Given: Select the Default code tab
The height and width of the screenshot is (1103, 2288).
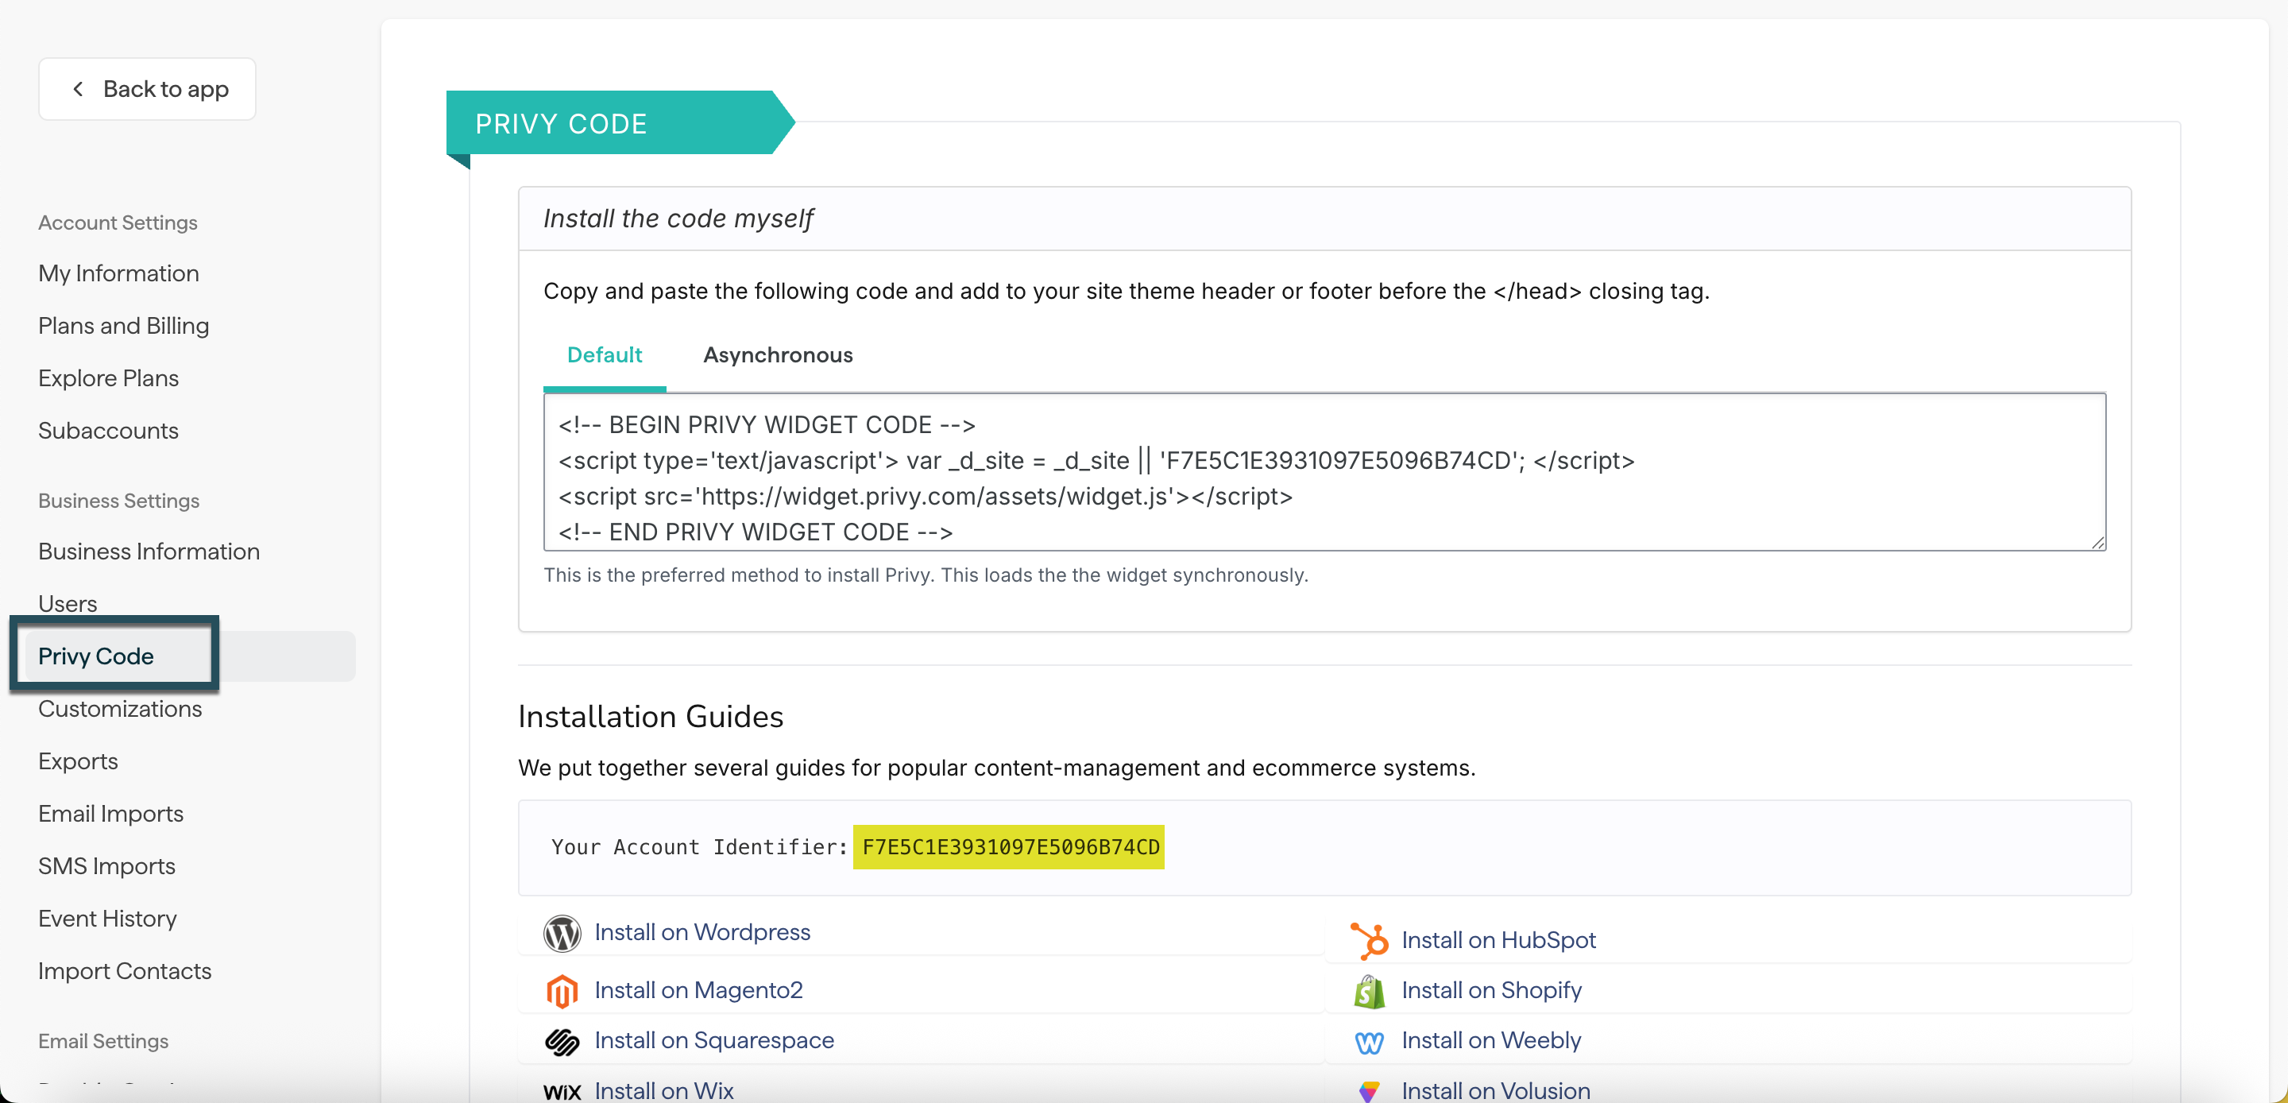Looking at the screenshot, I should click(604, 354).
